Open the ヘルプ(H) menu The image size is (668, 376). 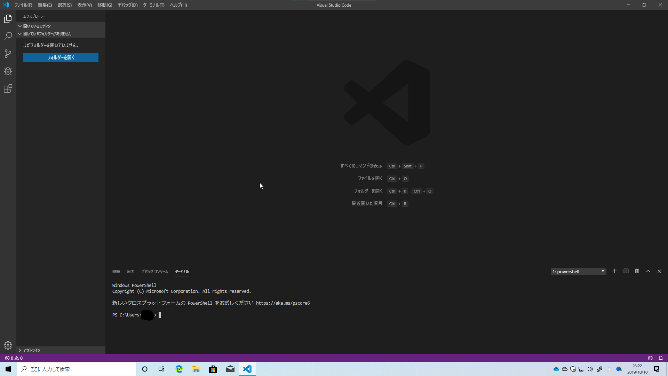click(x=178, y=5)
